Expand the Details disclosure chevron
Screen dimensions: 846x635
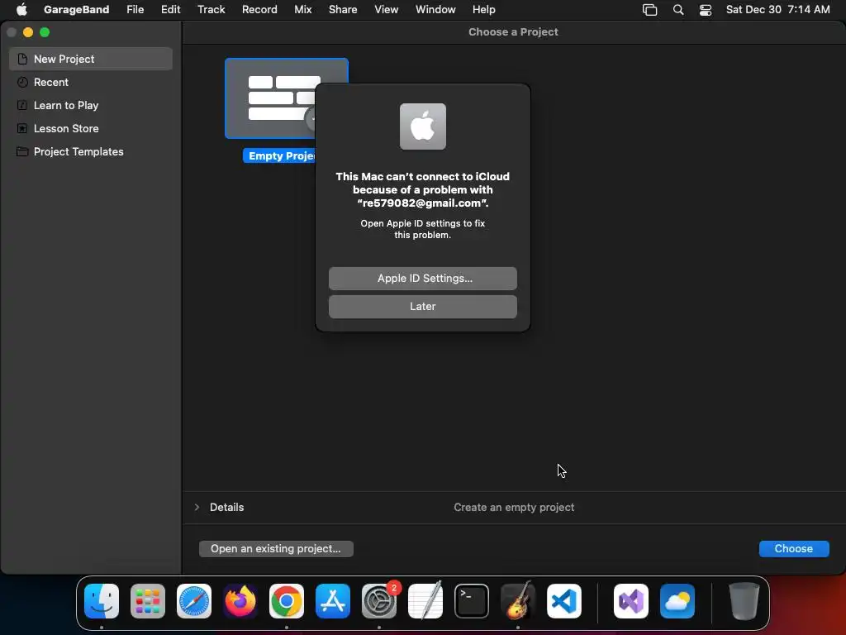197,507
